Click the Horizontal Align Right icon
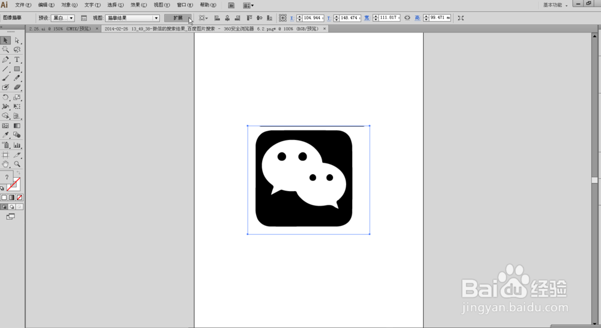Image resolution: width=601 pixels, height=328 pixels. click(237, 18)
